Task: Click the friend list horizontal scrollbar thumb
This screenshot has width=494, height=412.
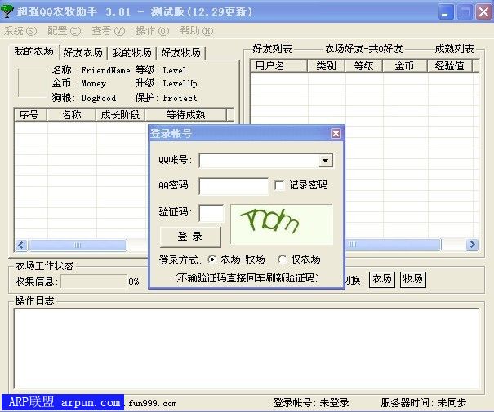Action: pyautogui.click(x=393, y=245)
